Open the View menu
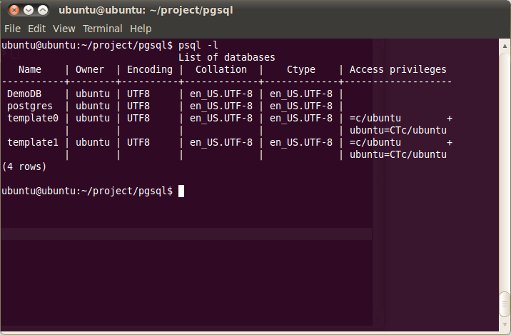Screen dimensions: 511x335 (64, 29)
